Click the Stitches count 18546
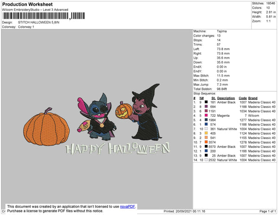The height and width of the screenshot is (215, 278). 271,3
